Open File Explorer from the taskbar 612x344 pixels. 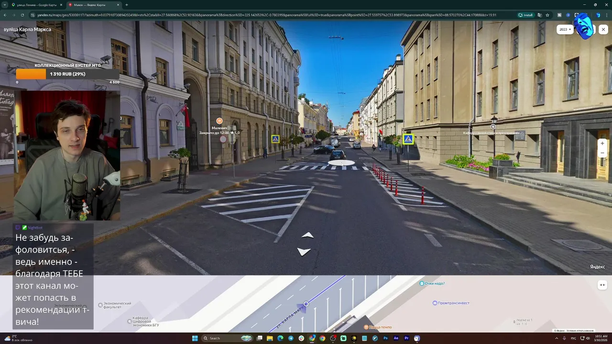(x=270, y=338)
